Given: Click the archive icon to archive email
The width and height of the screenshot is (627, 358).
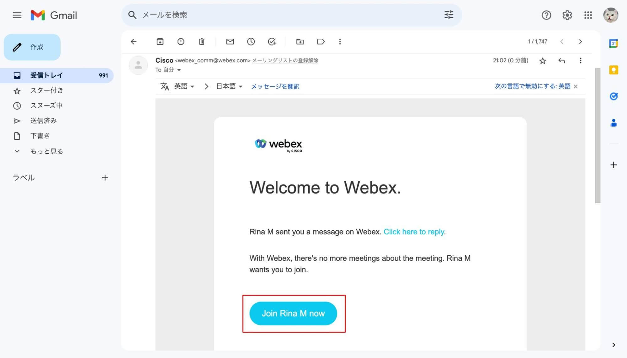Looking at the screenshot, I should coord(160,41).
